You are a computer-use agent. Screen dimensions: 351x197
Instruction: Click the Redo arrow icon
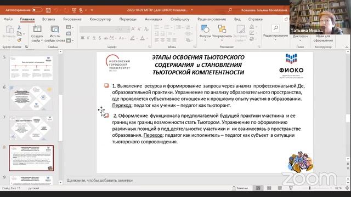(x=66, y=10)
